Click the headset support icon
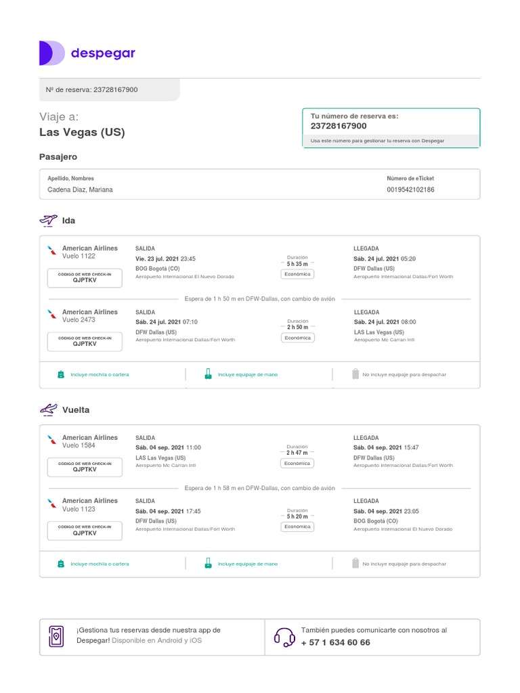 tap(284, 637)
